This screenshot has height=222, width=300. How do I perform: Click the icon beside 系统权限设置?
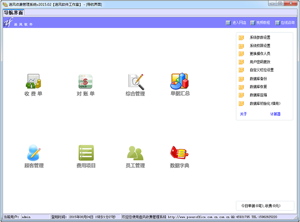pos(241,46)
